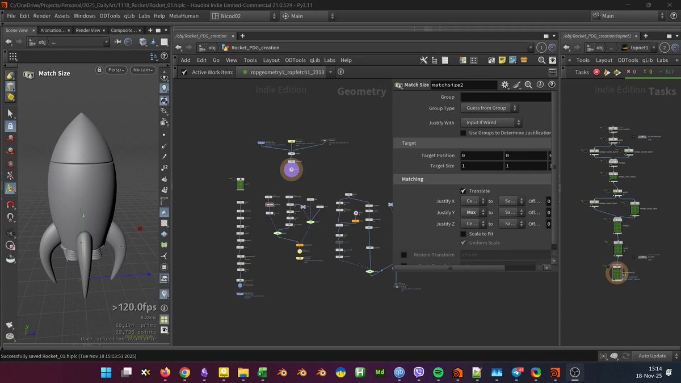Open the Windows menu in menu bar
Screen dimensions: 681x383
click(85, 16)
